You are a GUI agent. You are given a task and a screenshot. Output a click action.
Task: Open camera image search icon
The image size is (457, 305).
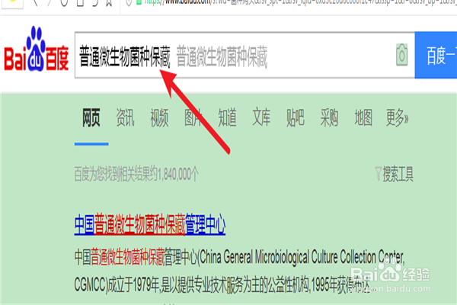[x=402, y=55]
